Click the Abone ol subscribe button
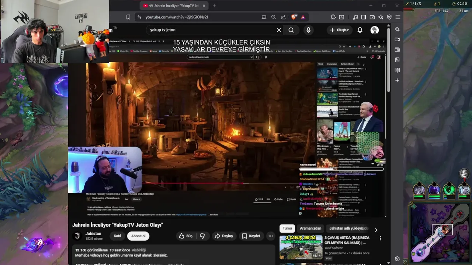The height and width of the screenshot is (265, 472). pyautogui.click(x=138, y=236)
